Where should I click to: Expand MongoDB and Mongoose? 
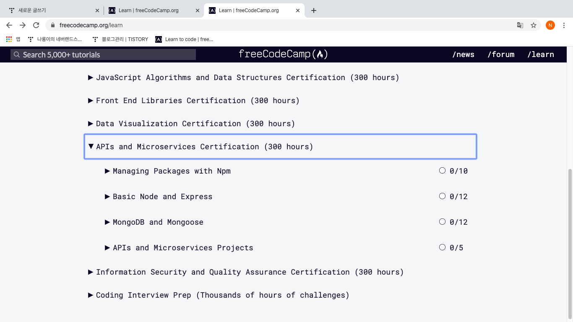click(x=154, y=222)
